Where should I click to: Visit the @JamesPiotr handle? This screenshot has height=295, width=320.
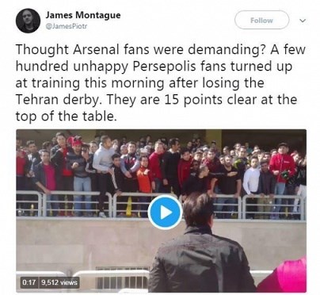[x=67, y=26]
